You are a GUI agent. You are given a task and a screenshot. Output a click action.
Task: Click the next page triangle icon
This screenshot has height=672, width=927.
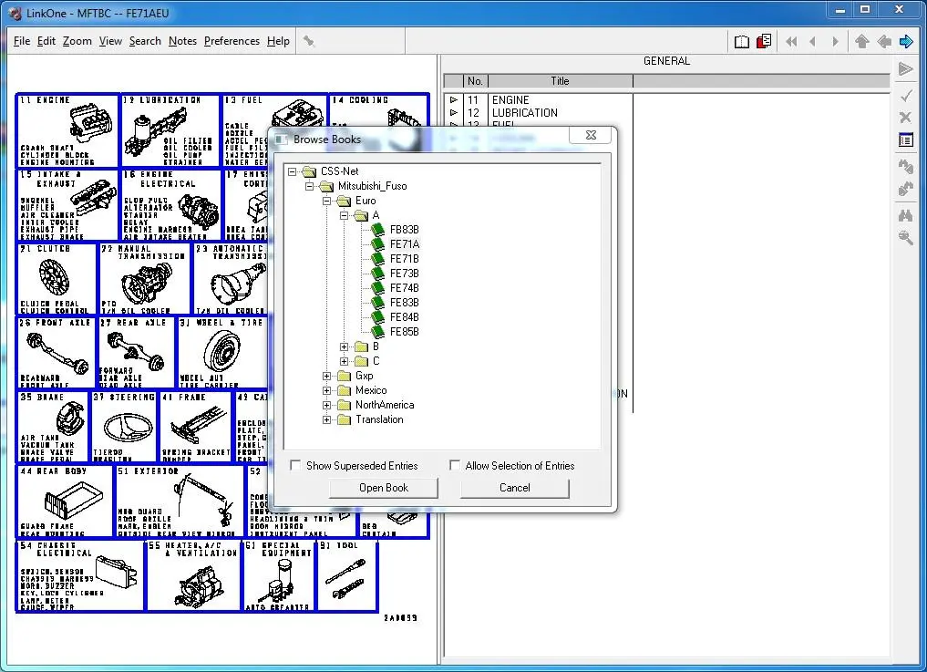[x=835, y=41]
